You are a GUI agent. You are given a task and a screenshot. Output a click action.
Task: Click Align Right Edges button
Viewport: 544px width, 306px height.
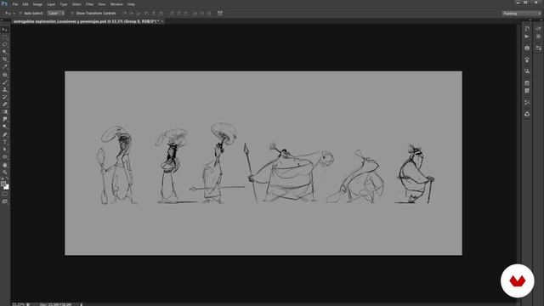click(x=161, y=14)
